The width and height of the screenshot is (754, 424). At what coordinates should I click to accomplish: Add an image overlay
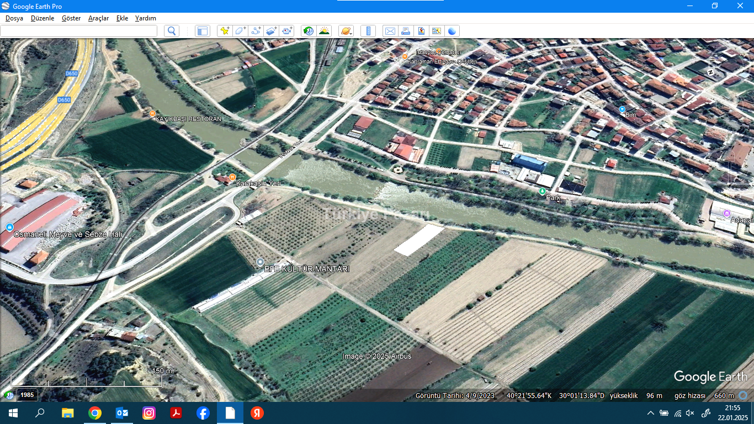click(x=271, y=31)
